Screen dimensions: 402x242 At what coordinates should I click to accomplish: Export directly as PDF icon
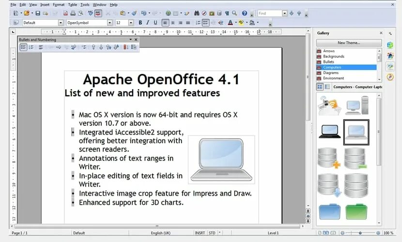click(x=66, y=14)
